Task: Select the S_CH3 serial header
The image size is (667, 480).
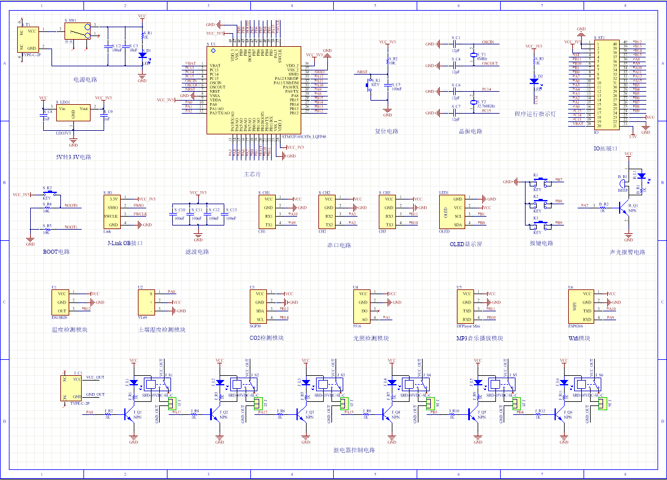Action: click(388, 212)
